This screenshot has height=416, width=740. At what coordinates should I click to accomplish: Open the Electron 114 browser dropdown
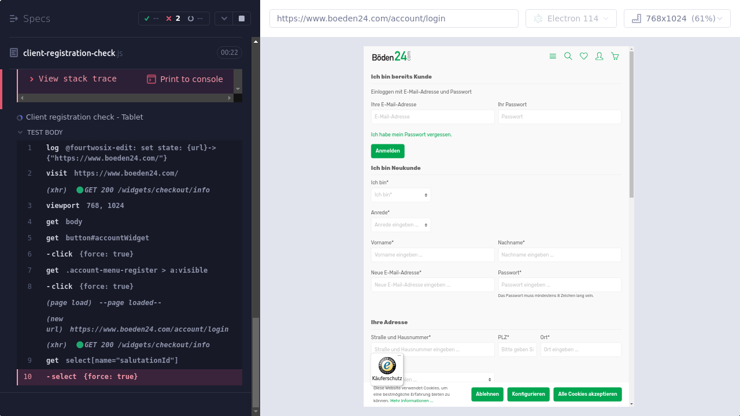pyautogui.click(x=569, y=18)
